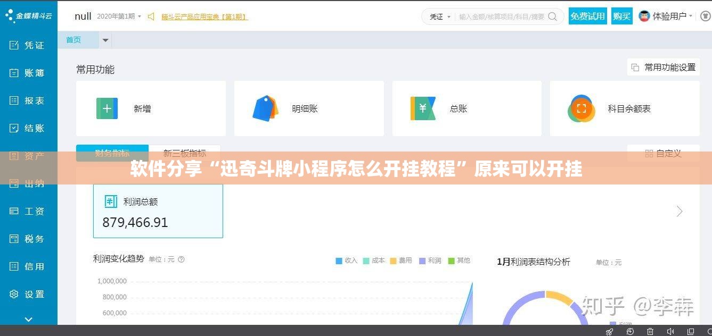712x336 pixels.
Task: Select the 新三板指标 tab
Action: (184, 153)
